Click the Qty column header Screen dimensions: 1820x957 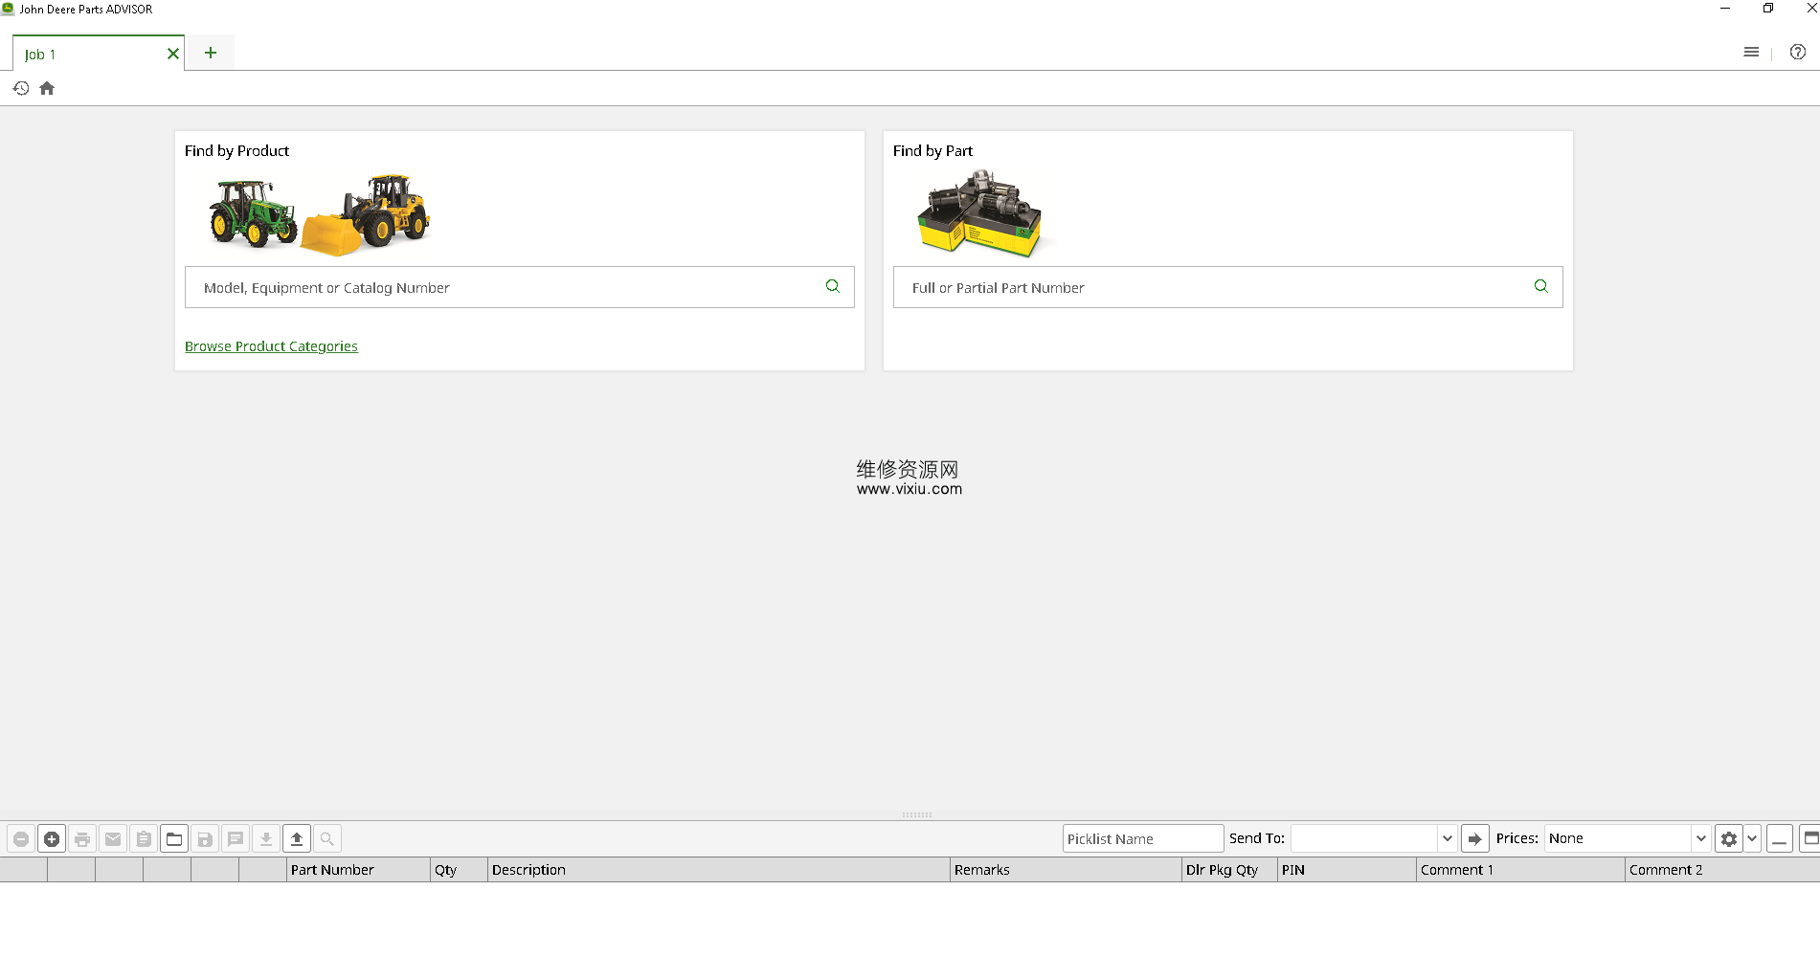point(460,870)
